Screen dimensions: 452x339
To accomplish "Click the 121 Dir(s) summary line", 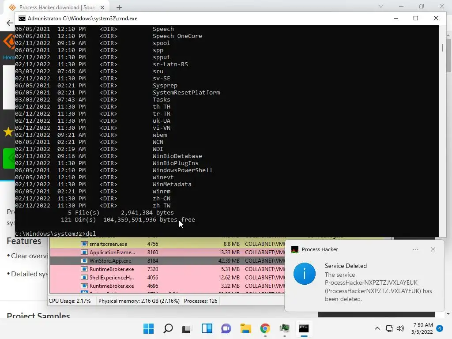I will click(128, 220).
